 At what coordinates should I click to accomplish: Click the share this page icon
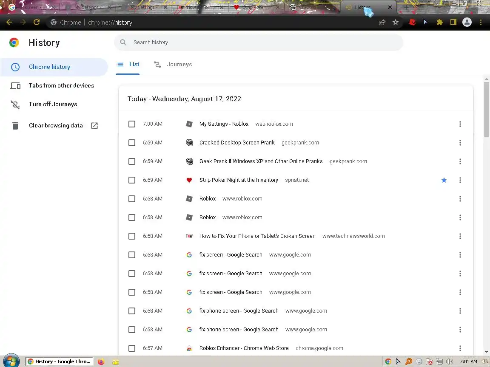[382, 22]
